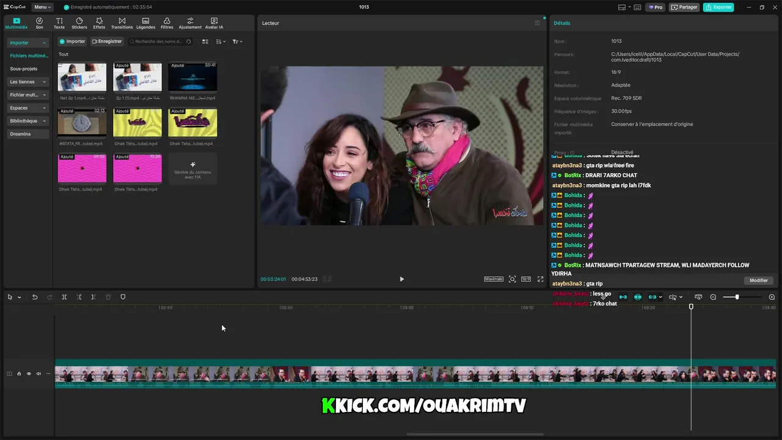Collapse the Importer section
This screenshot has height=440, width=782.
tap(28, 43)
